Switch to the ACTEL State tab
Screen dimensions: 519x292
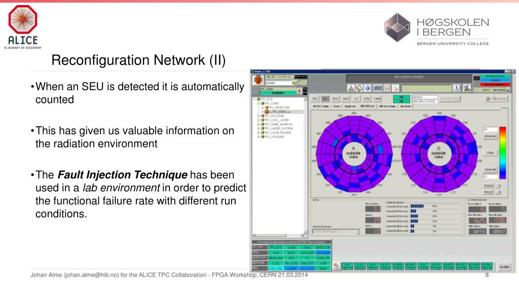click(x=321, y=106)
